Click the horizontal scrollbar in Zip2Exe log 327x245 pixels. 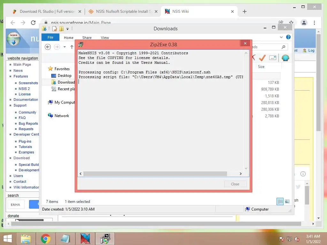(155, 174)
